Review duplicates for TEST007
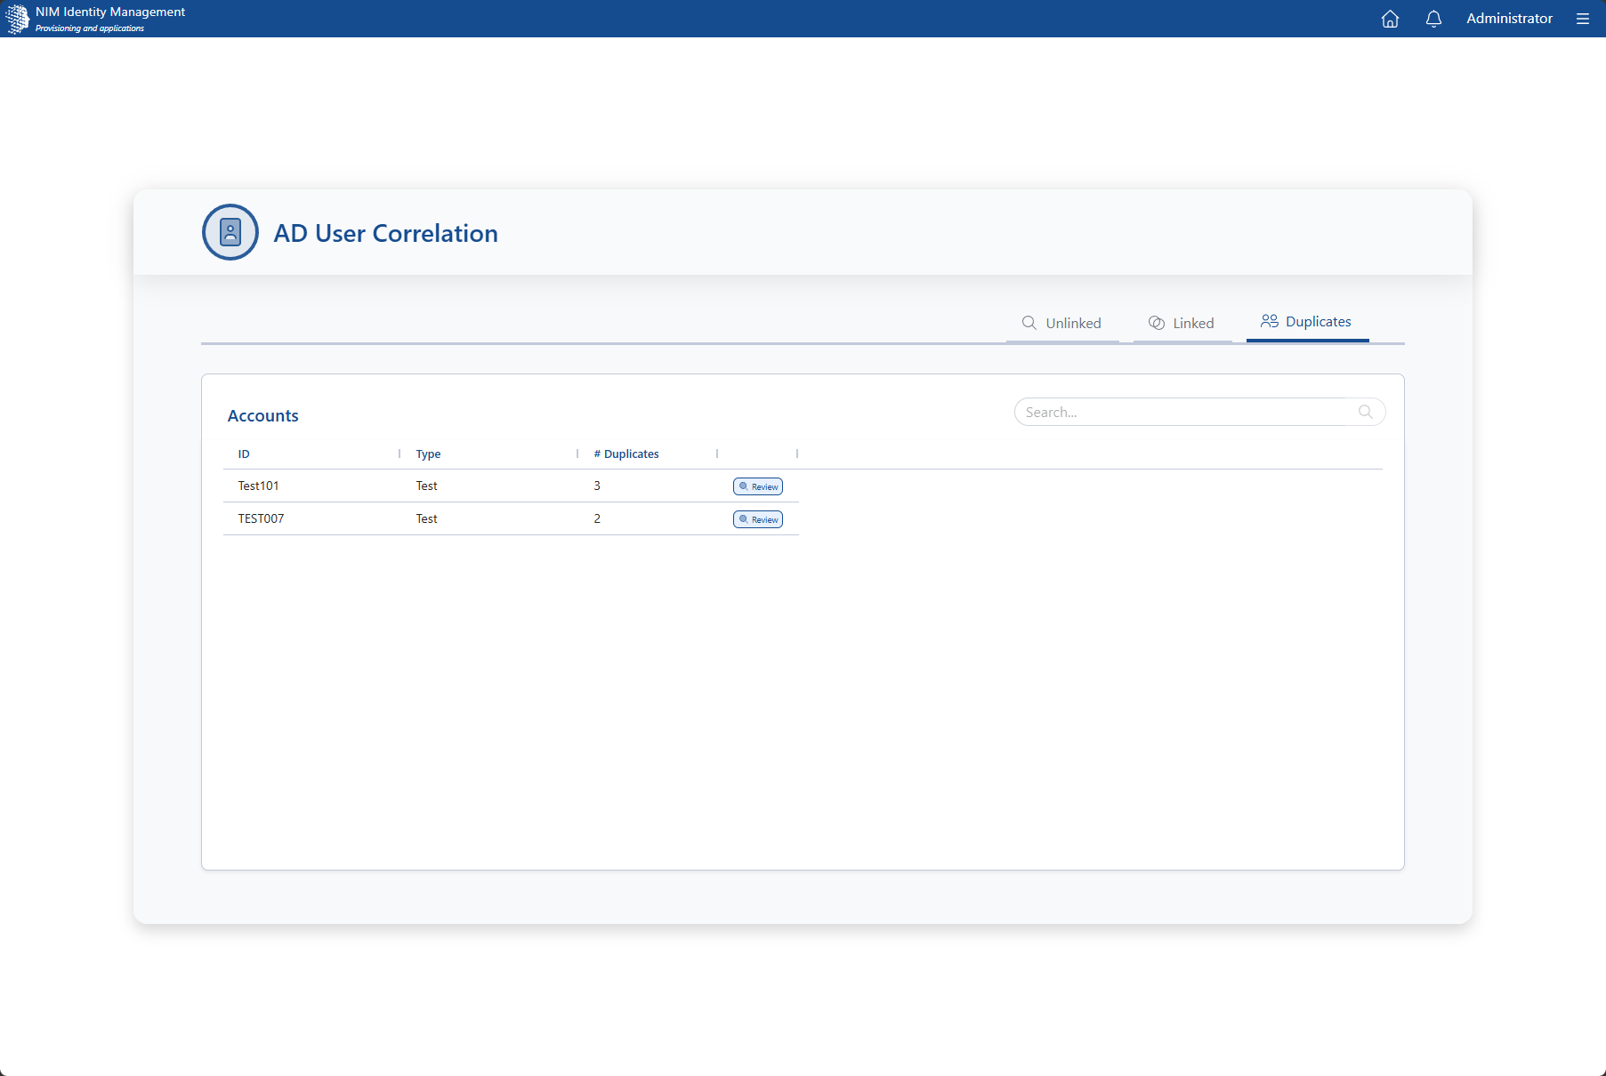Screen dimensions: 1606x1076 [758, 519]
